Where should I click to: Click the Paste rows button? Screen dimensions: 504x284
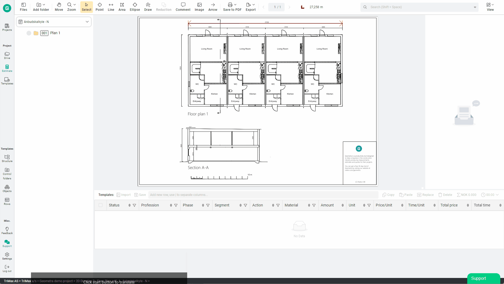click(406, 195)
